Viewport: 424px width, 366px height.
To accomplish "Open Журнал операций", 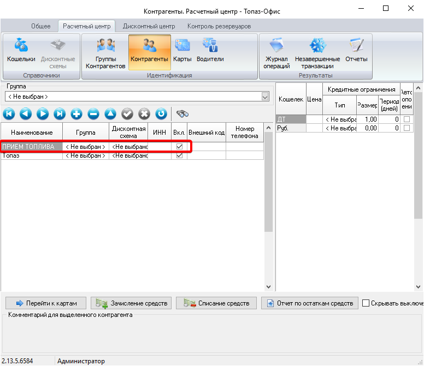I will pyautogui.click(x=276, y=53).
